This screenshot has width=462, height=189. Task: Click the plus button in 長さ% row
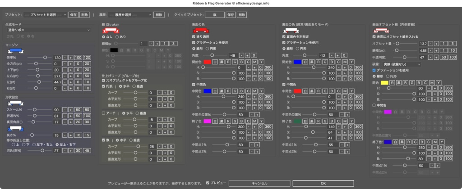coord(71,135)
